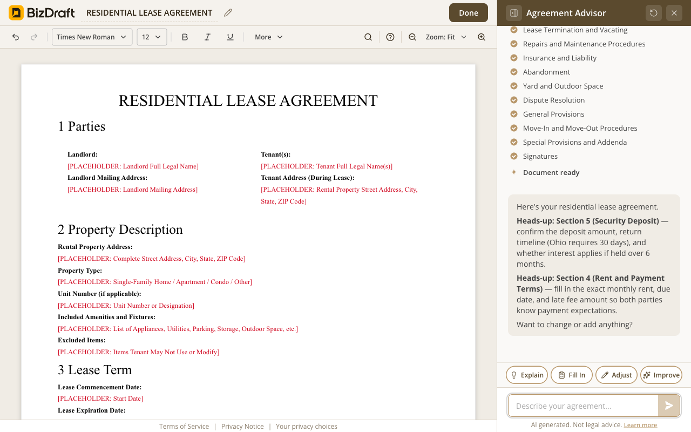This screenshot has height=432, width=691.
Task: Toggle underline formatting
Action: pos(230,37)
